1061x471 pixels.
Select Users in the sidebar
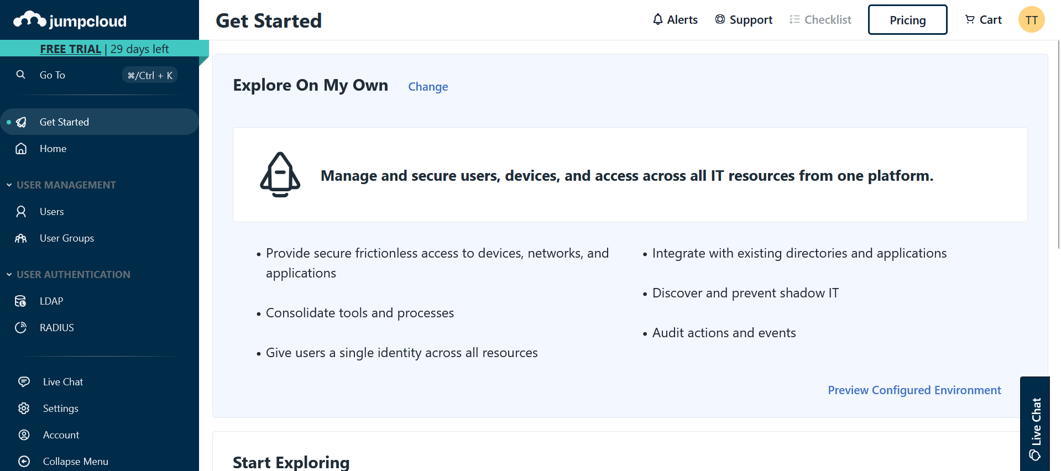(52, 212)
